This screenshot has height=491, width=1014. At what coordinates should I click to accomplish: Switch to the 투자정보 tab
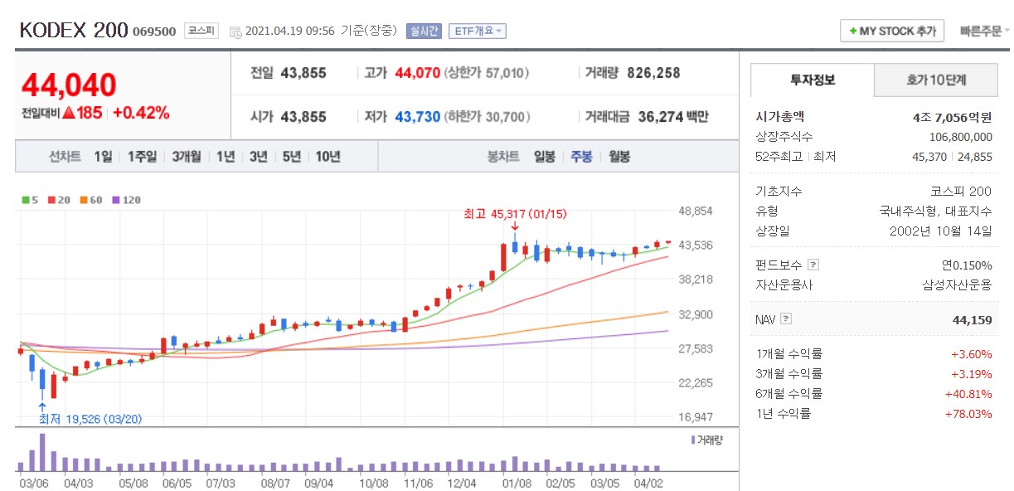813,80
